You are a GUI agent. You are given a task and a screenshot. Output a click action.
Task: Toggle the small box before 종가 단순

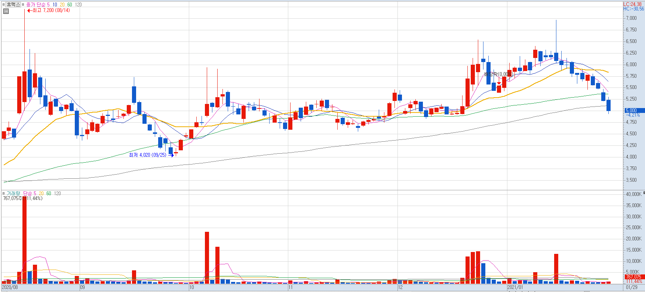pyautogui.click(x=23, y=4)
